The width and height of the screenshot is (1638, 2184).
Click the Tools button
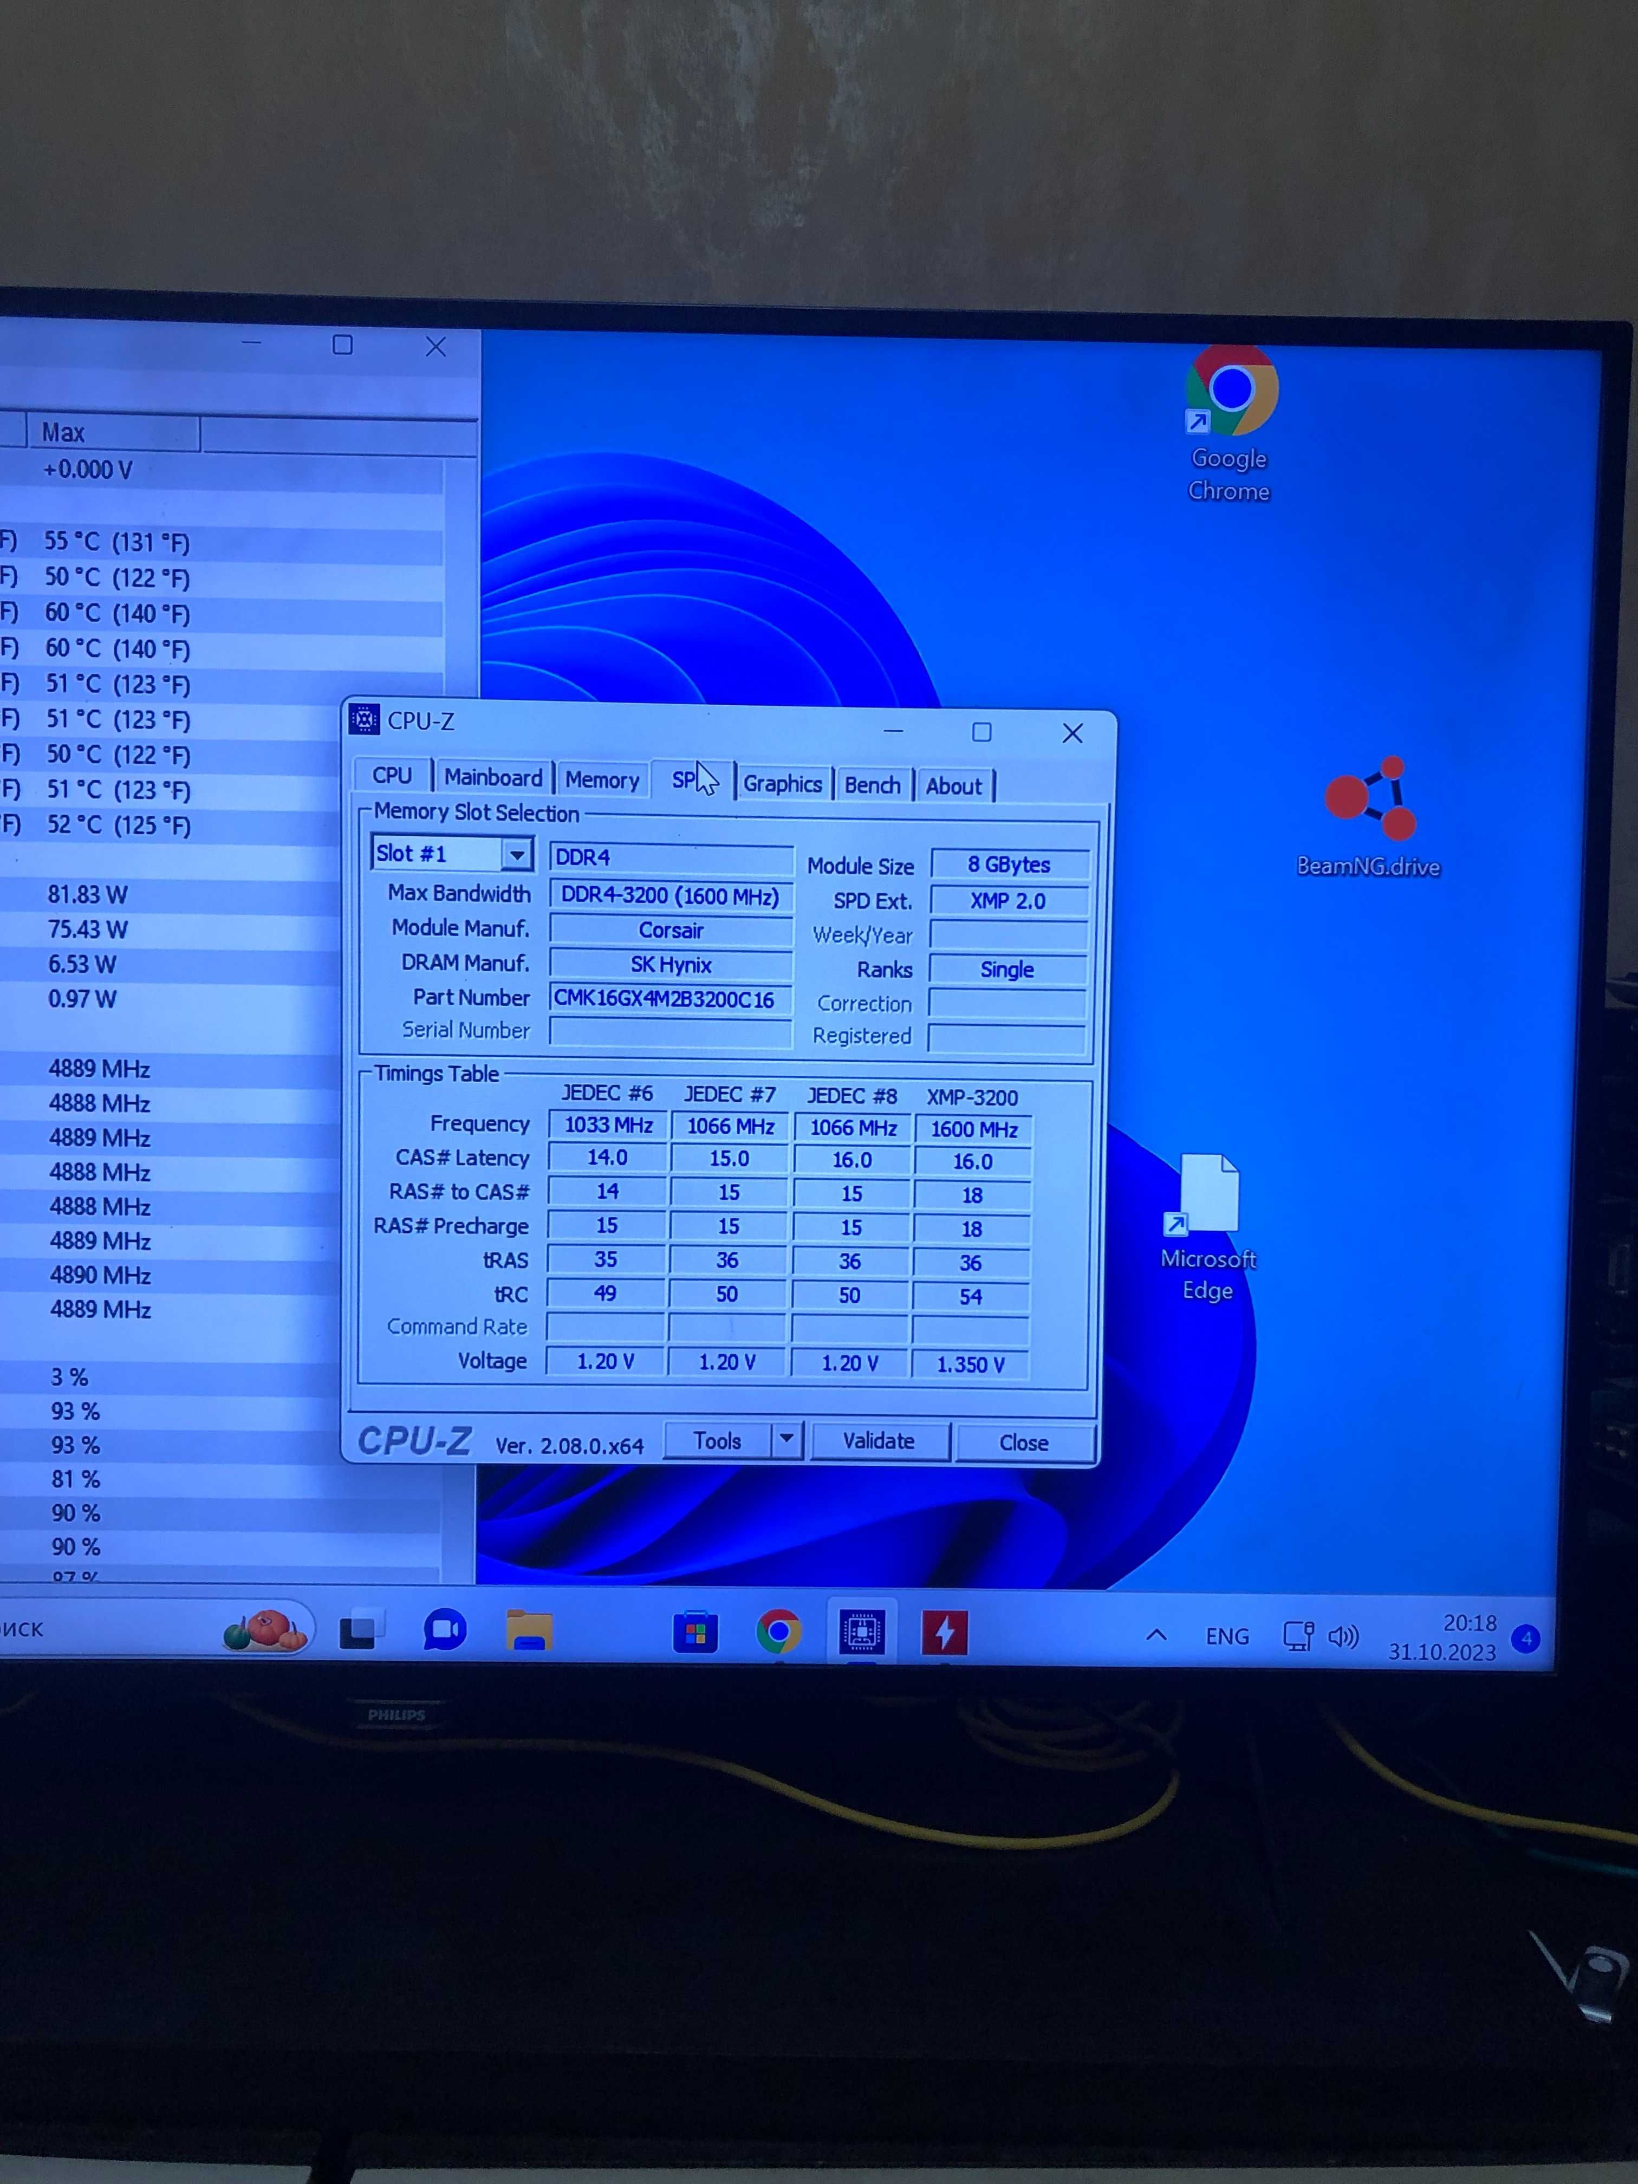(718, 1440)
